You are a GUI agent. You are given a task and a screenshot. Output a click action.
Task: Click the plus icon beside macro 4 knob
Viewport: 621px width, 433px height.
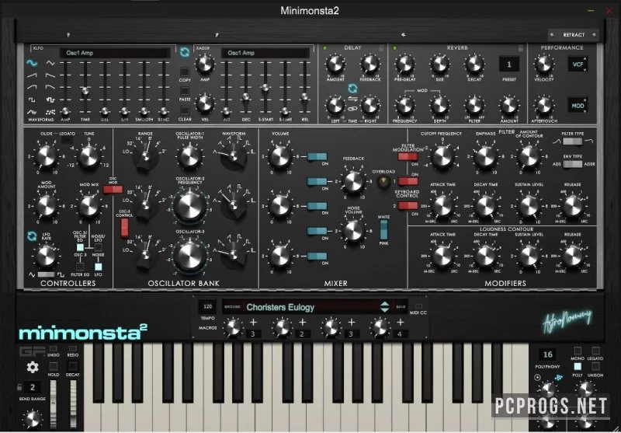pos(401,322)
